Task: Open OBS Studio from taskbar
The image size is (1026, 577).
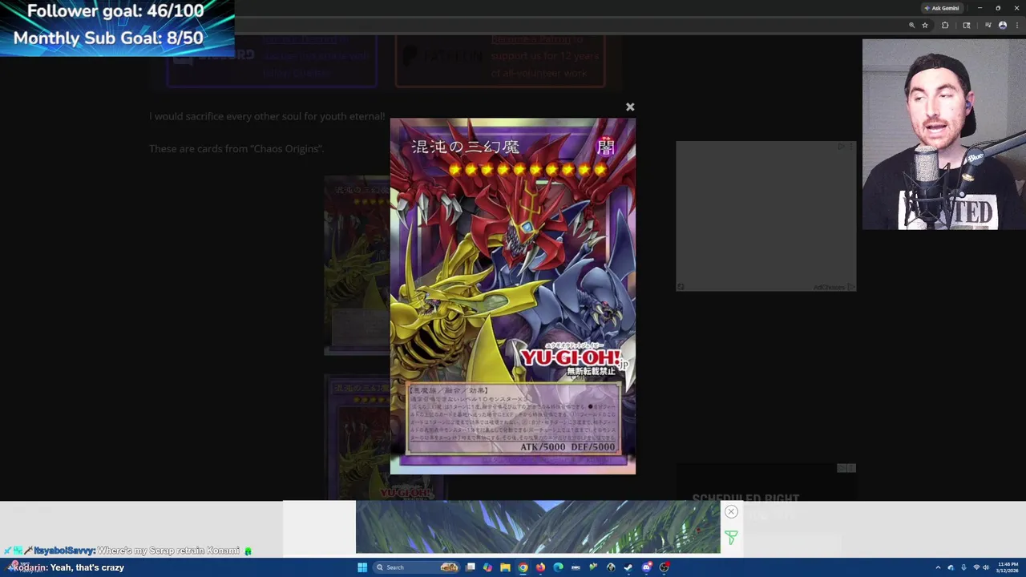Action: pos(664,567)
